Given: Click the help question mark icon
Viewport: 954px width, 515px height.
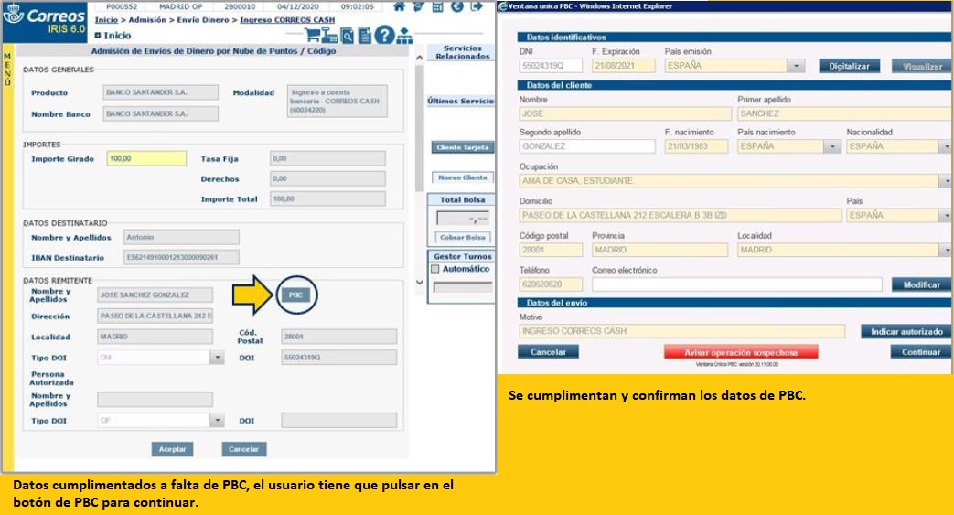Looking at the screenshot, I should pos(384,36).
